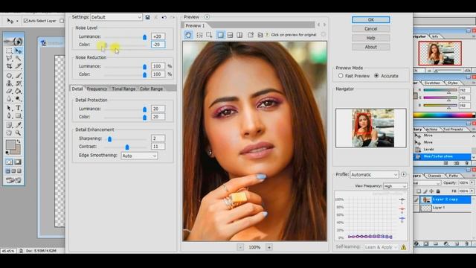Select the Hand pan tool in Preview toolbar

click(188, 35)
